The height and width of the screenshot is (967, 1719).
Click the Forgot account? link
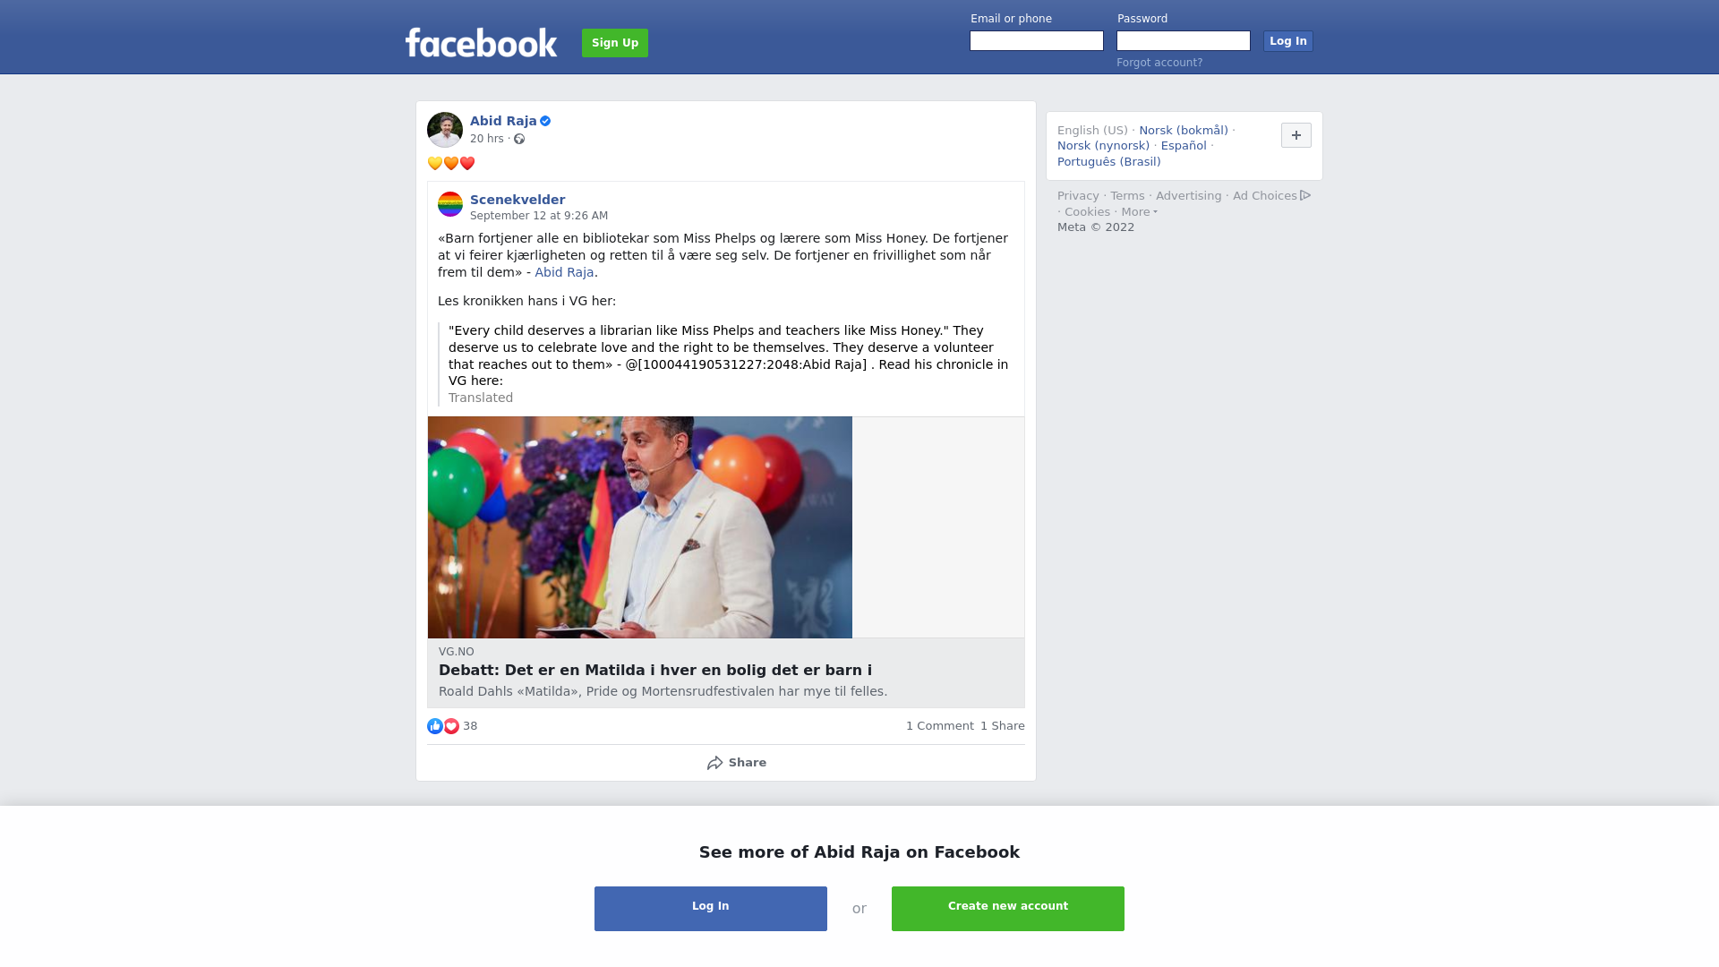pyautogui.click(x=1159, y=63)
